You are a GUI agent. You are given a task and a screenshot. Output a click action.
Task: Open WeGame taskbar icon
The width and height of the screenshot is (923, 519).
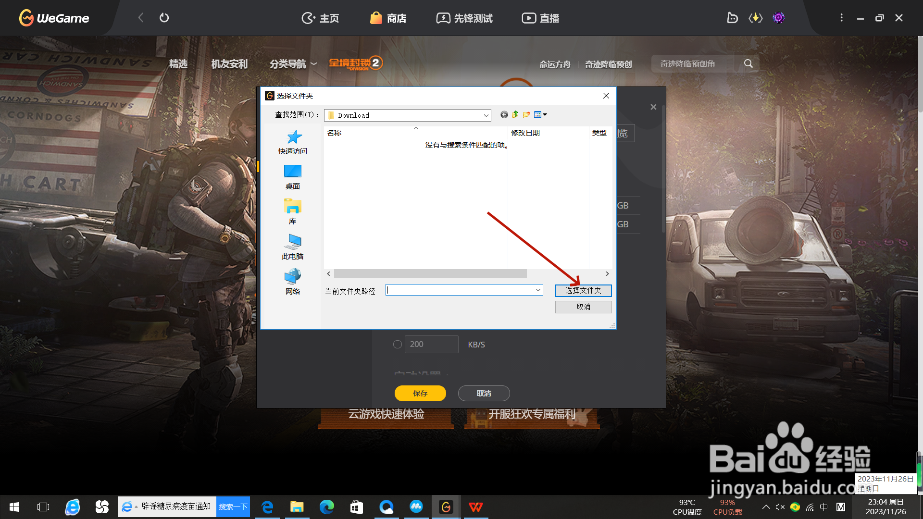(x=446, y=507)
